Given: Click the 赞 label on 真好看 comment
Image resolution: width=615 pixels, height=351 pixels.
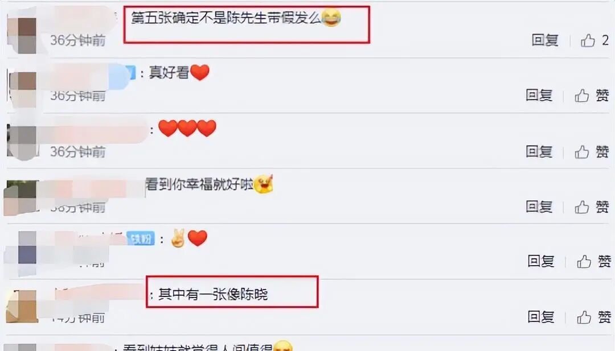Looking at the screenshot, I should (x=602, y=95).
